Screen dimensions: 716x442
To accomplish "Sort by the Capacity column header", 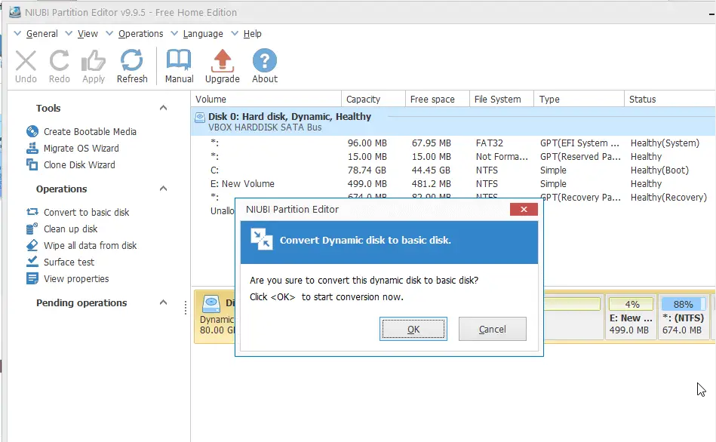I will tap(373, 99).
